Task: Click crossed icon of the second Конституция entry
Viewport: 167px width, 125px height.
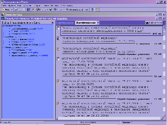Action: pos(58,49)
